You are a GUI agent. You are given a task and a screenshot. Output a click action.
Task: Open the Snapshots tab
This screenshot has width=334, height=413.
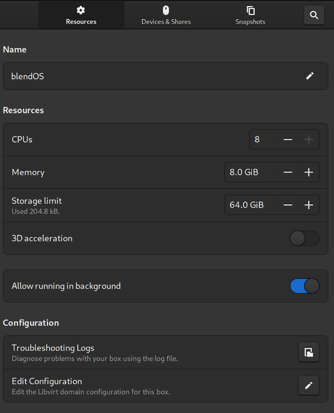250,15
